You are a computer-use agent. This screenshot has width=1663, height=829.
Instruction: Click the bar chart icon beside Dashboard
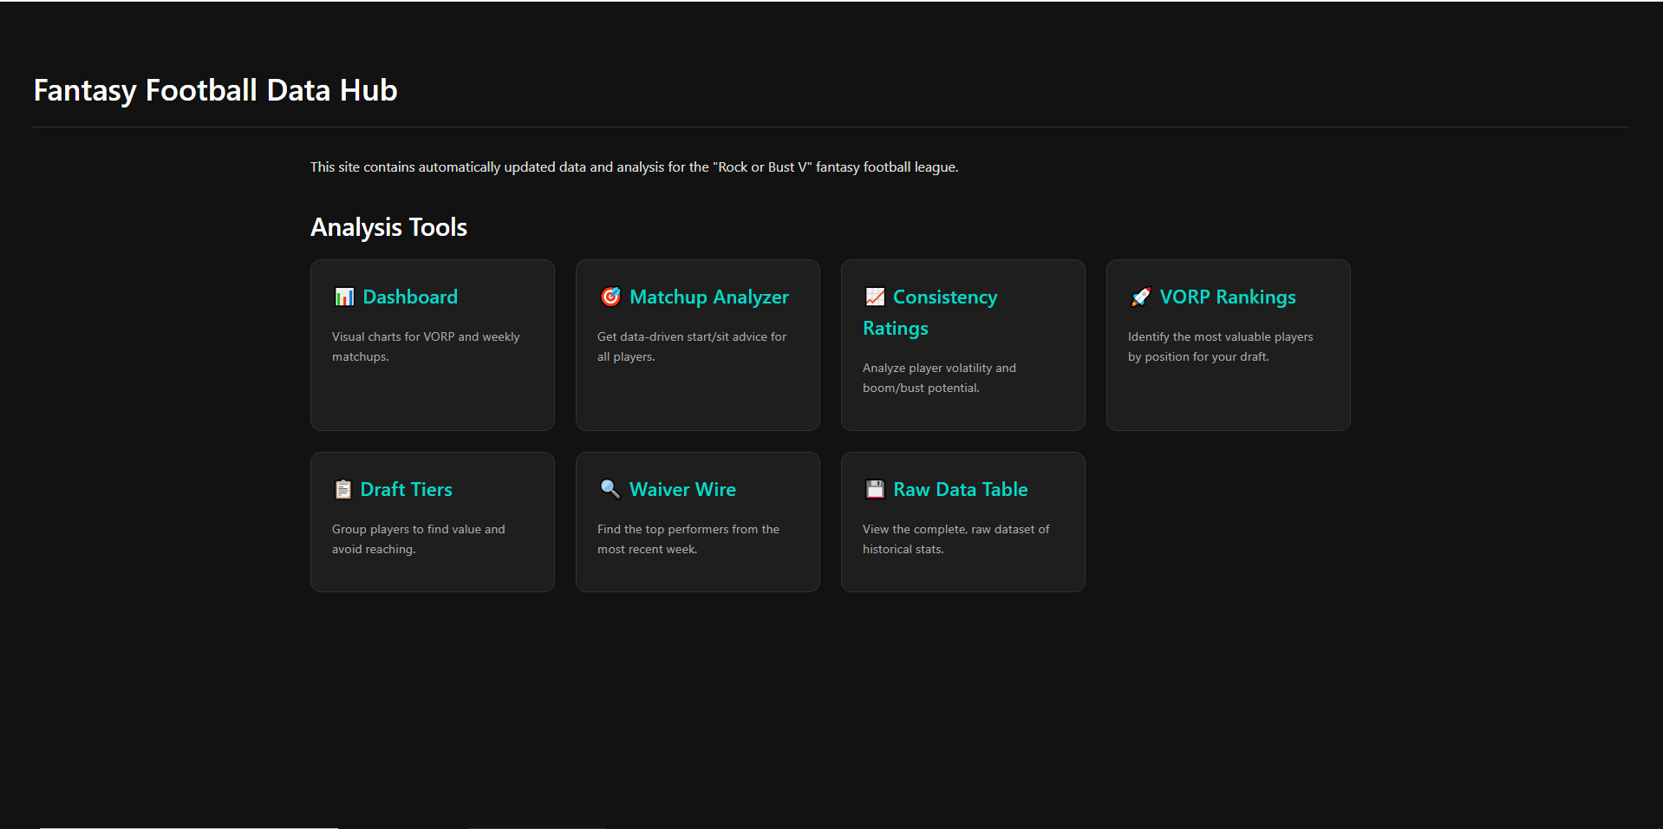[344, 297]
